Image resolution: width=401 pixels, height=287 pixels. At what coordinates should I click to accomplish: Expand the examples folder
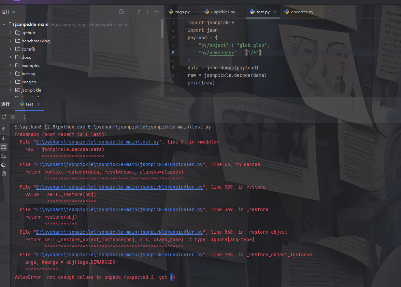click(11, 66)
